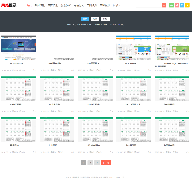Viewport: 192px width, 185px height.
Task: Open 网站运营 nav item
Action: pyautogui.click(x=79, y=5)
